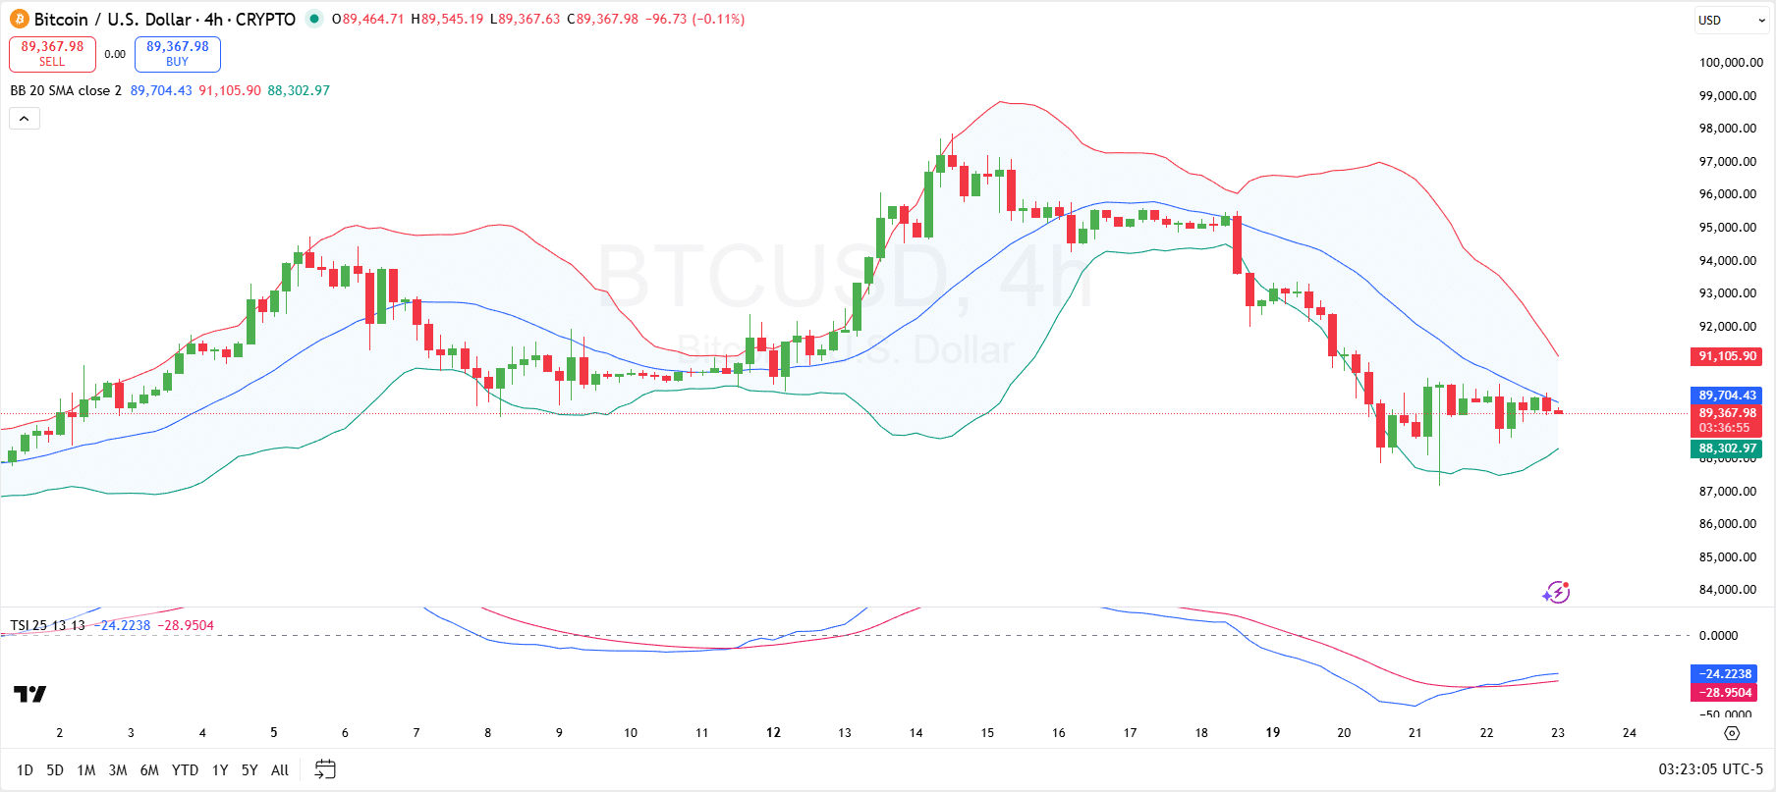
Task: Collapse the indicator legend with chevron
Action: (x=25, y=119)
